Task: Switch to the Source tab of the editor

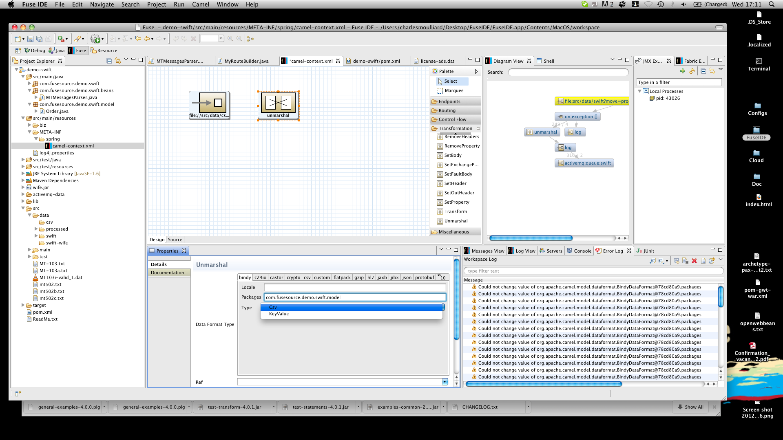Action: coord(175,240)
